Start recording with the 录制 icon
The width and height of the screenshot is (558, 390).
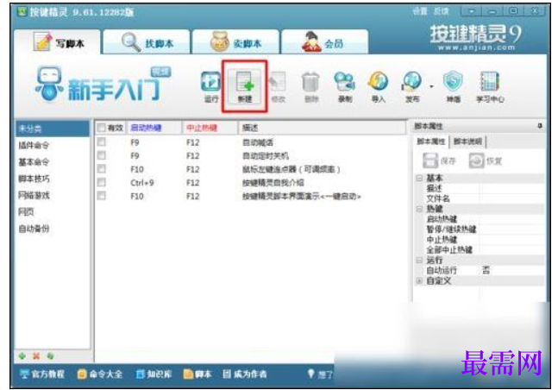coord(344,85)
